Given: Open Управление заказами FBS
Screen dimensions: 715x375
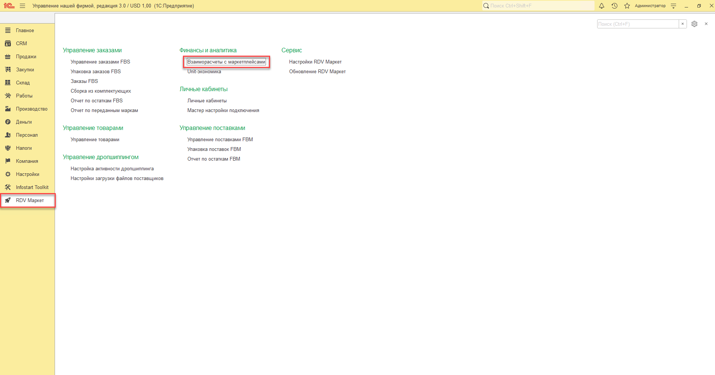Looking at the screenshot, I should point(100,62).
